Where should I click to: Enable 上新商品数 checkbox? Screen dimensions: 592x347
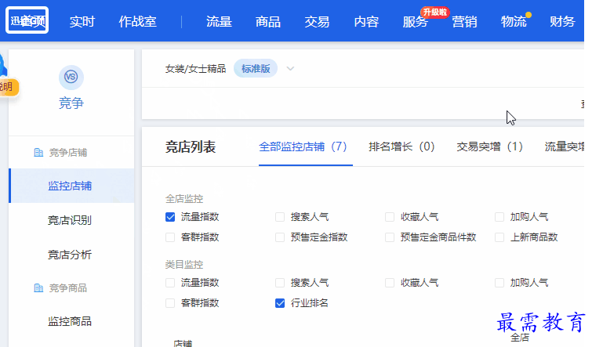coord(499,237)
